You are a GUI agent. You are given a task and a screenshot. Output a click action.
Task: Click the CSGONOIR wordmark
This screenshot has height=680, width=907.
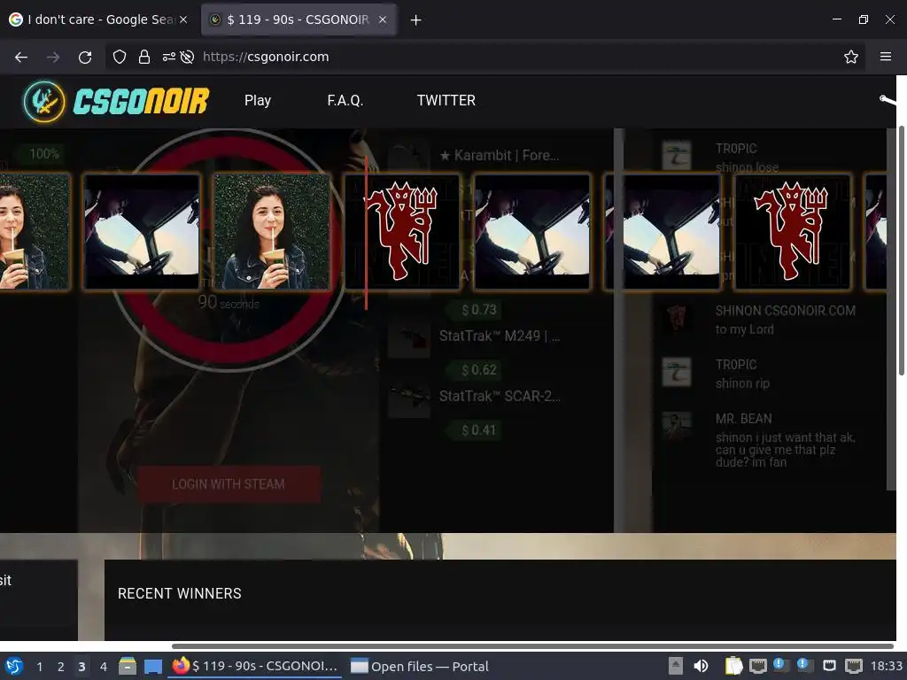[141, 101]
